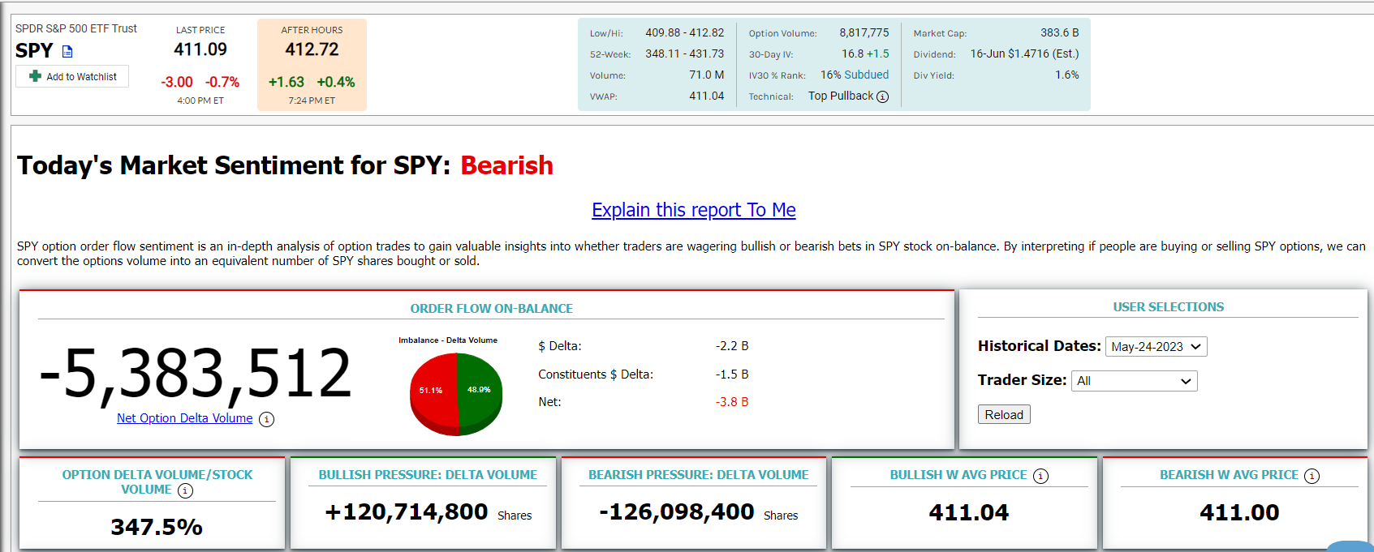Click the Low/Hi range 409.88 - 412.82
Image resolution: width=1374 pixels, height=552 pixels.
point(685,32)
